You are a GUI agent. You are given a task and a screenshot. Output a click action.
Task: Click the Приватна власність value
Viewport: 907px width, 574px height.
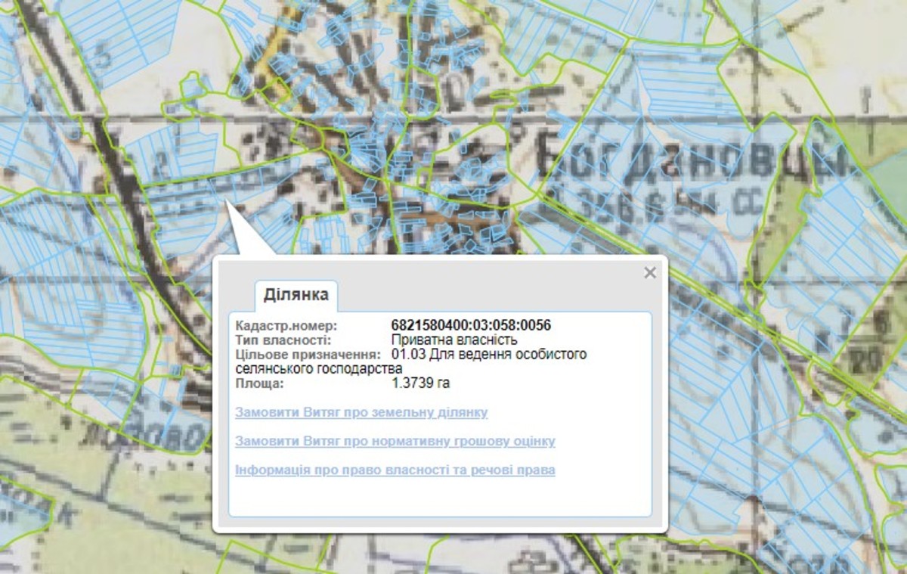454,340
